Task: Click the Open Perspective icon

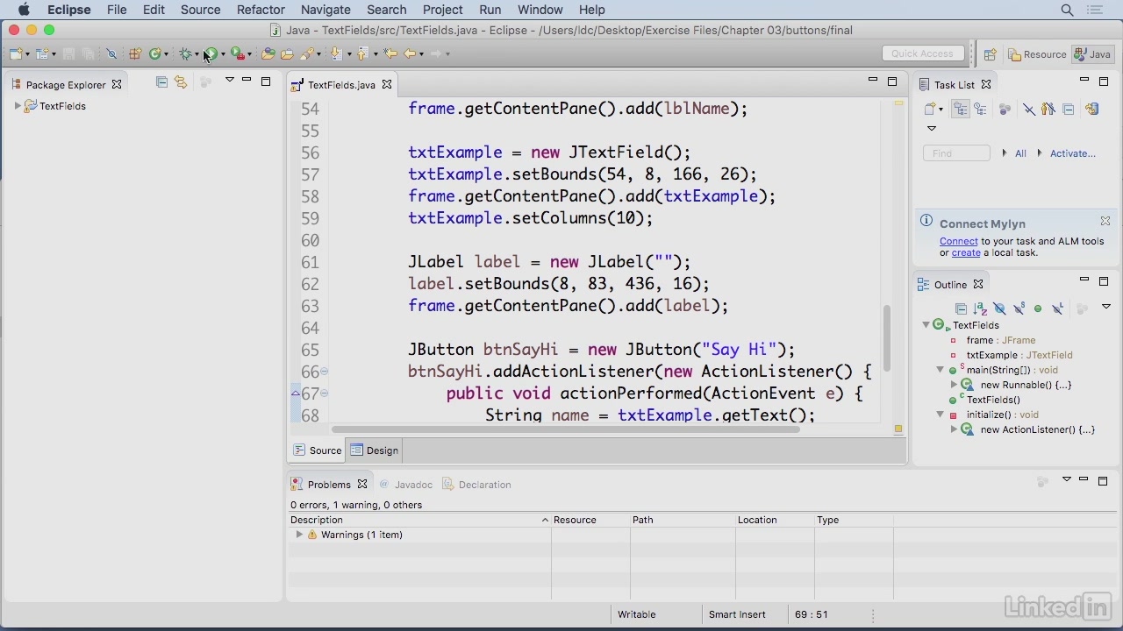Action: 990,54
